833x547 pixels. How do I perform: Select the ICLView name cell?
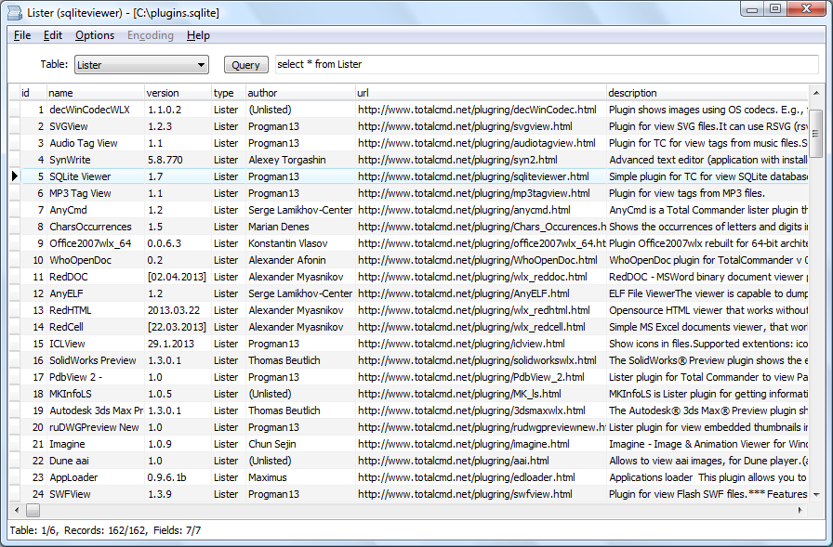click(95, 344)
